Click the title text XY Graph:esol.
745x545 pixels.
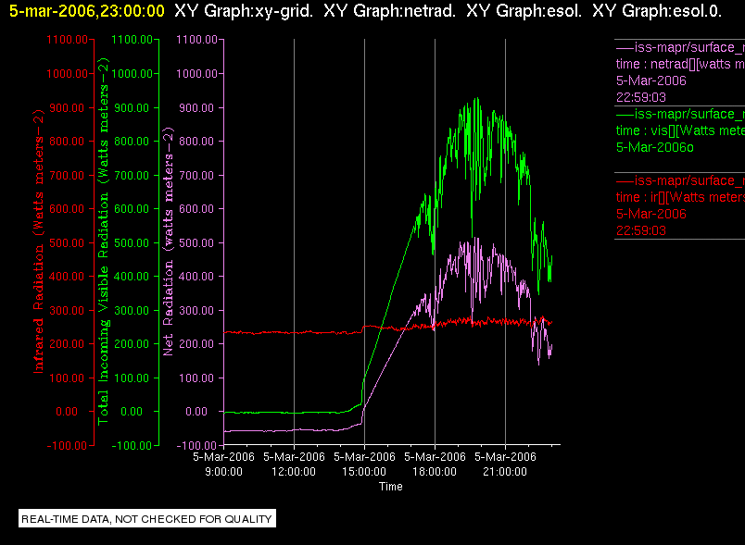[524, 10]
